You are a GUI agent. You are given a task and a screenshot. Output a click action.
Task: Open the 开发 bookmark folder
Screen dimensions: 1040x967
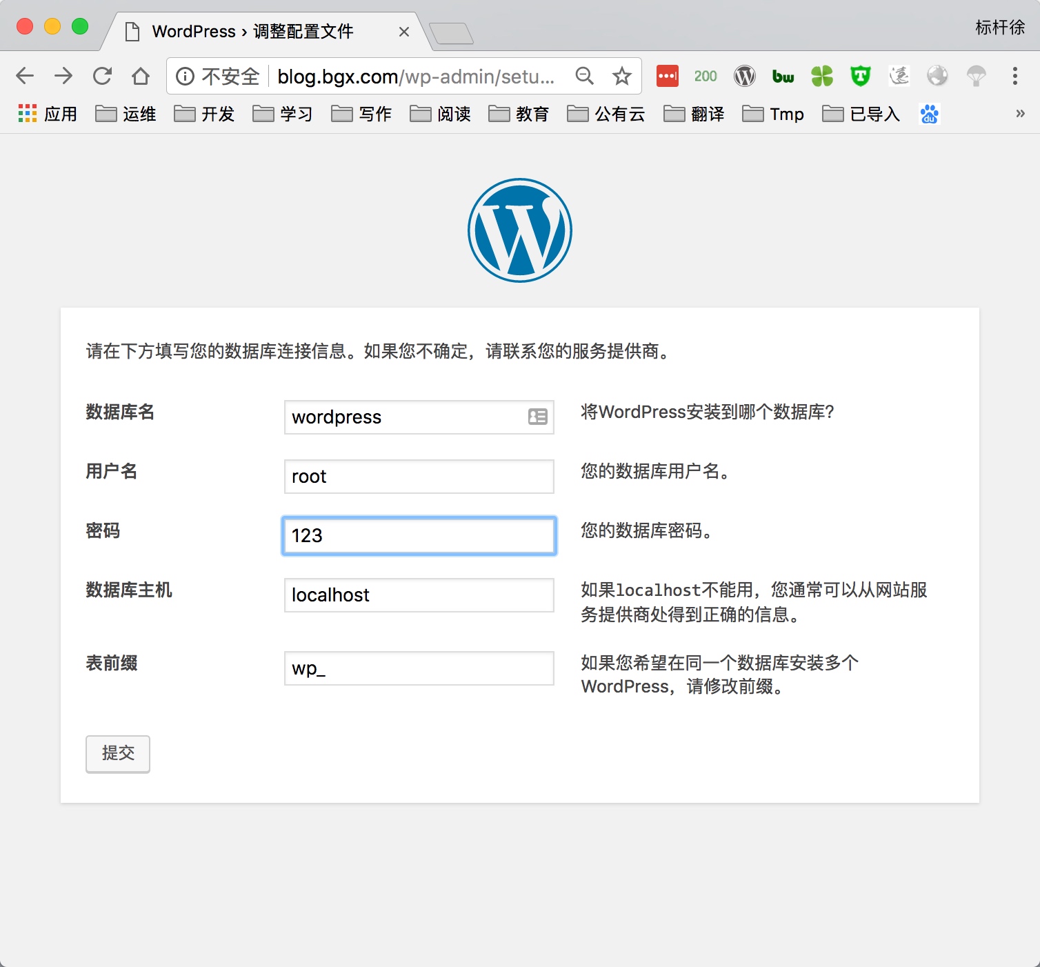(204, 114)
